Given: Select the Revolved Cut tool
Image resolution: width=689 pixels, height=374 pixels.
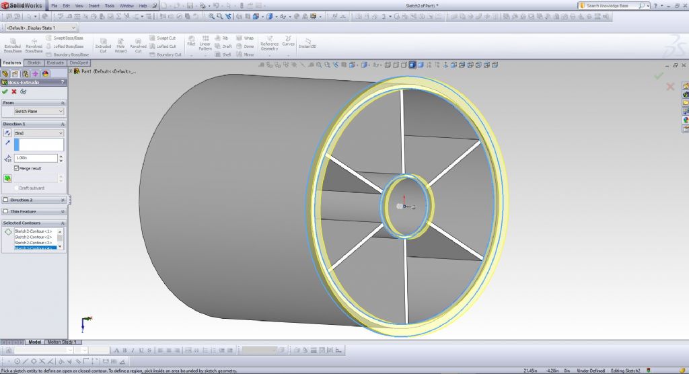Looking at the screenshot, I should pos(138,45).
